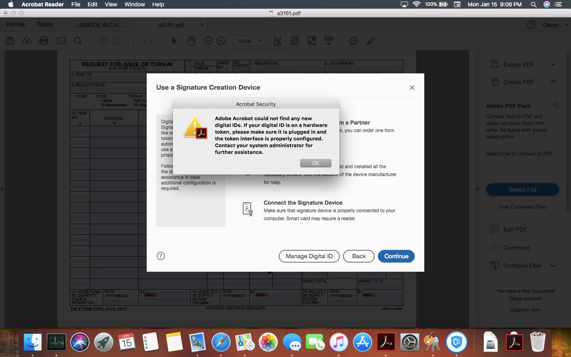This screenshot has height=357, width=571.
Task: Click the Upgrade Now link
Action: (525, 310)
